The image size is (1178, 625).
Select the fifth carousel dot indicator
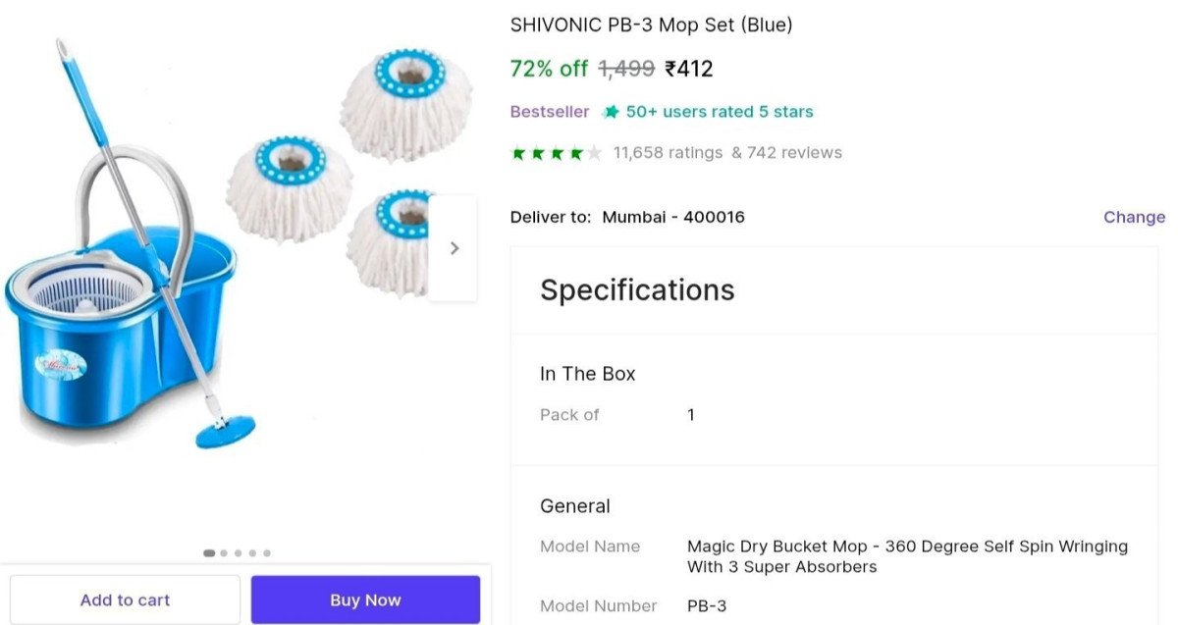tap(265, 552)
